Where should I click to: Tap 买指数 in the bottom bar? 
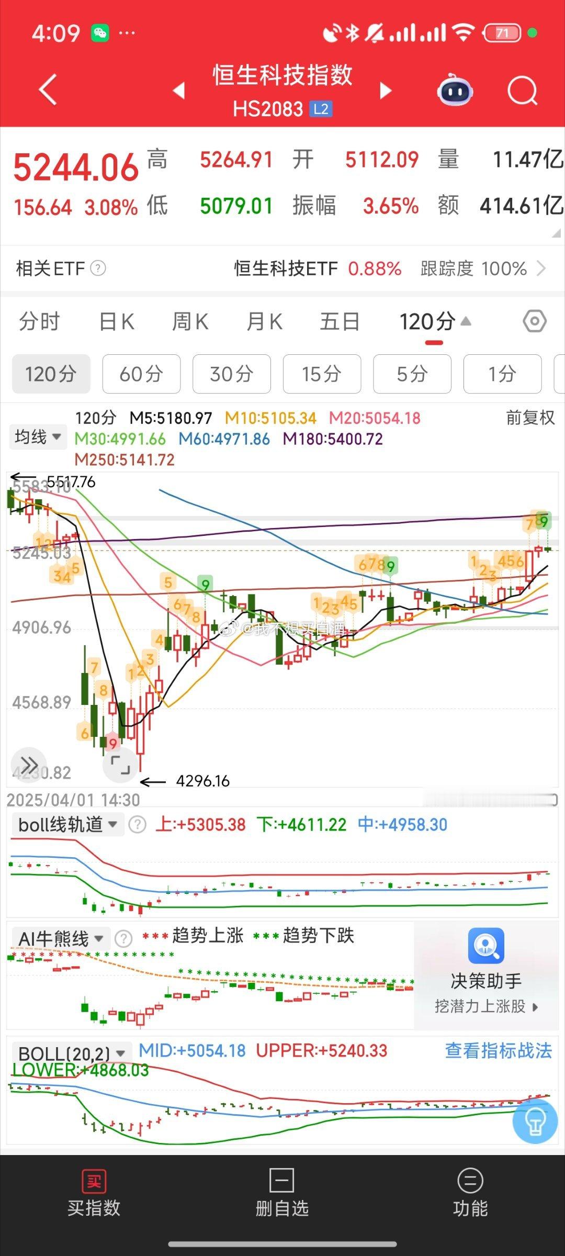pyautogui.click(x=94, y=1194)
